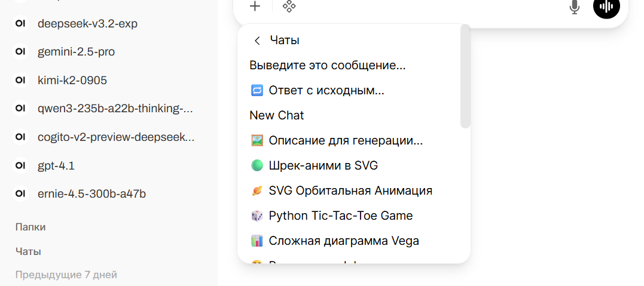The image size is (644, 286).
Task: Click the chart emoji beside Сложная диаграмма
Action: tap(257, 241)
